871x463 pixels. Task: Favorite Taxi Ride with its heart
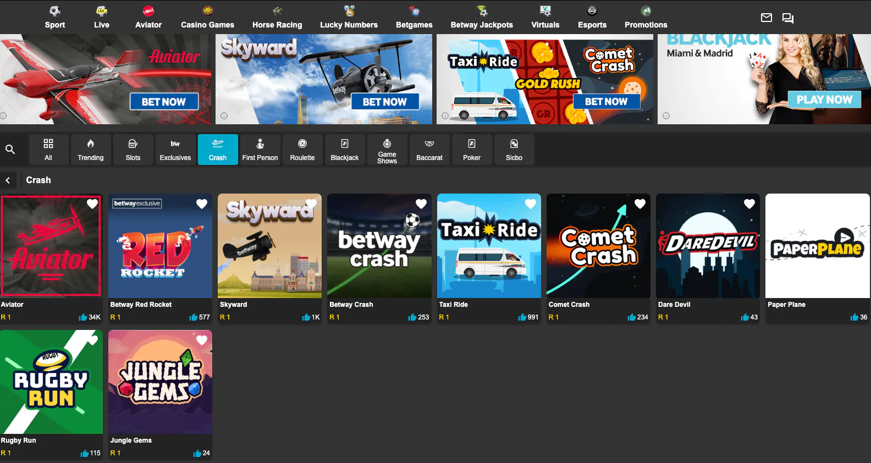tap(531, 204)
